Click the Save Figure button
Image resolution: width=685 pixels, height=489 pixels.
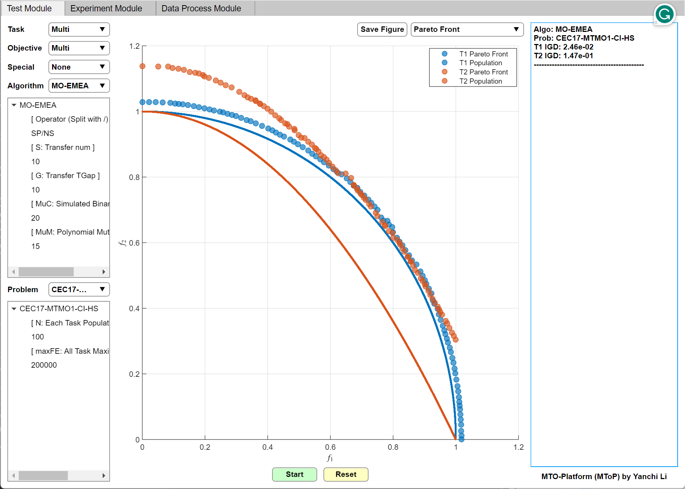pyautogui.click(x=382, y=29)
